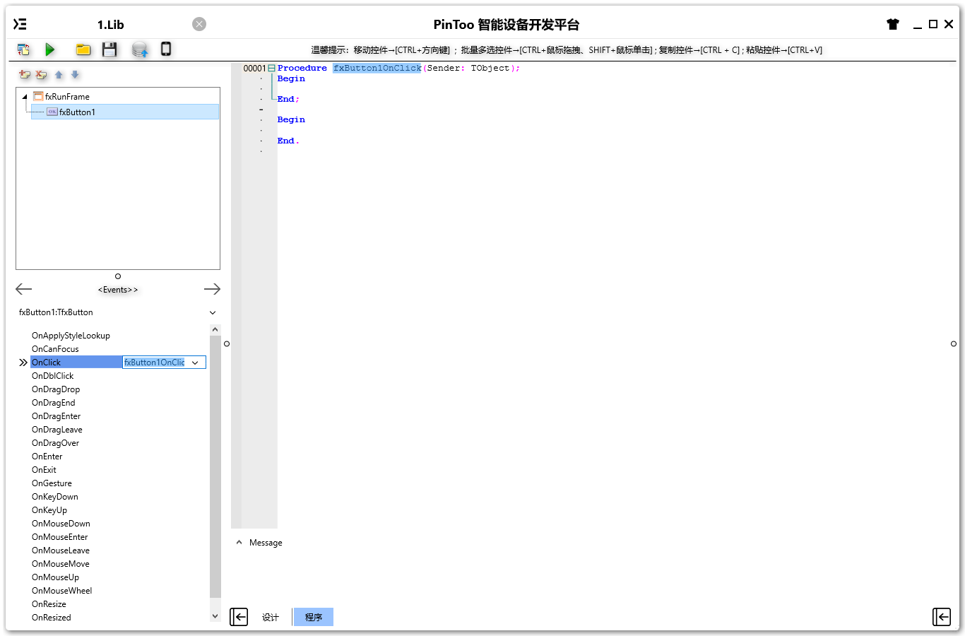This screenshot has width=965, height=636.
Task: Select the OnDragLeave event
Action: point(57,430)
